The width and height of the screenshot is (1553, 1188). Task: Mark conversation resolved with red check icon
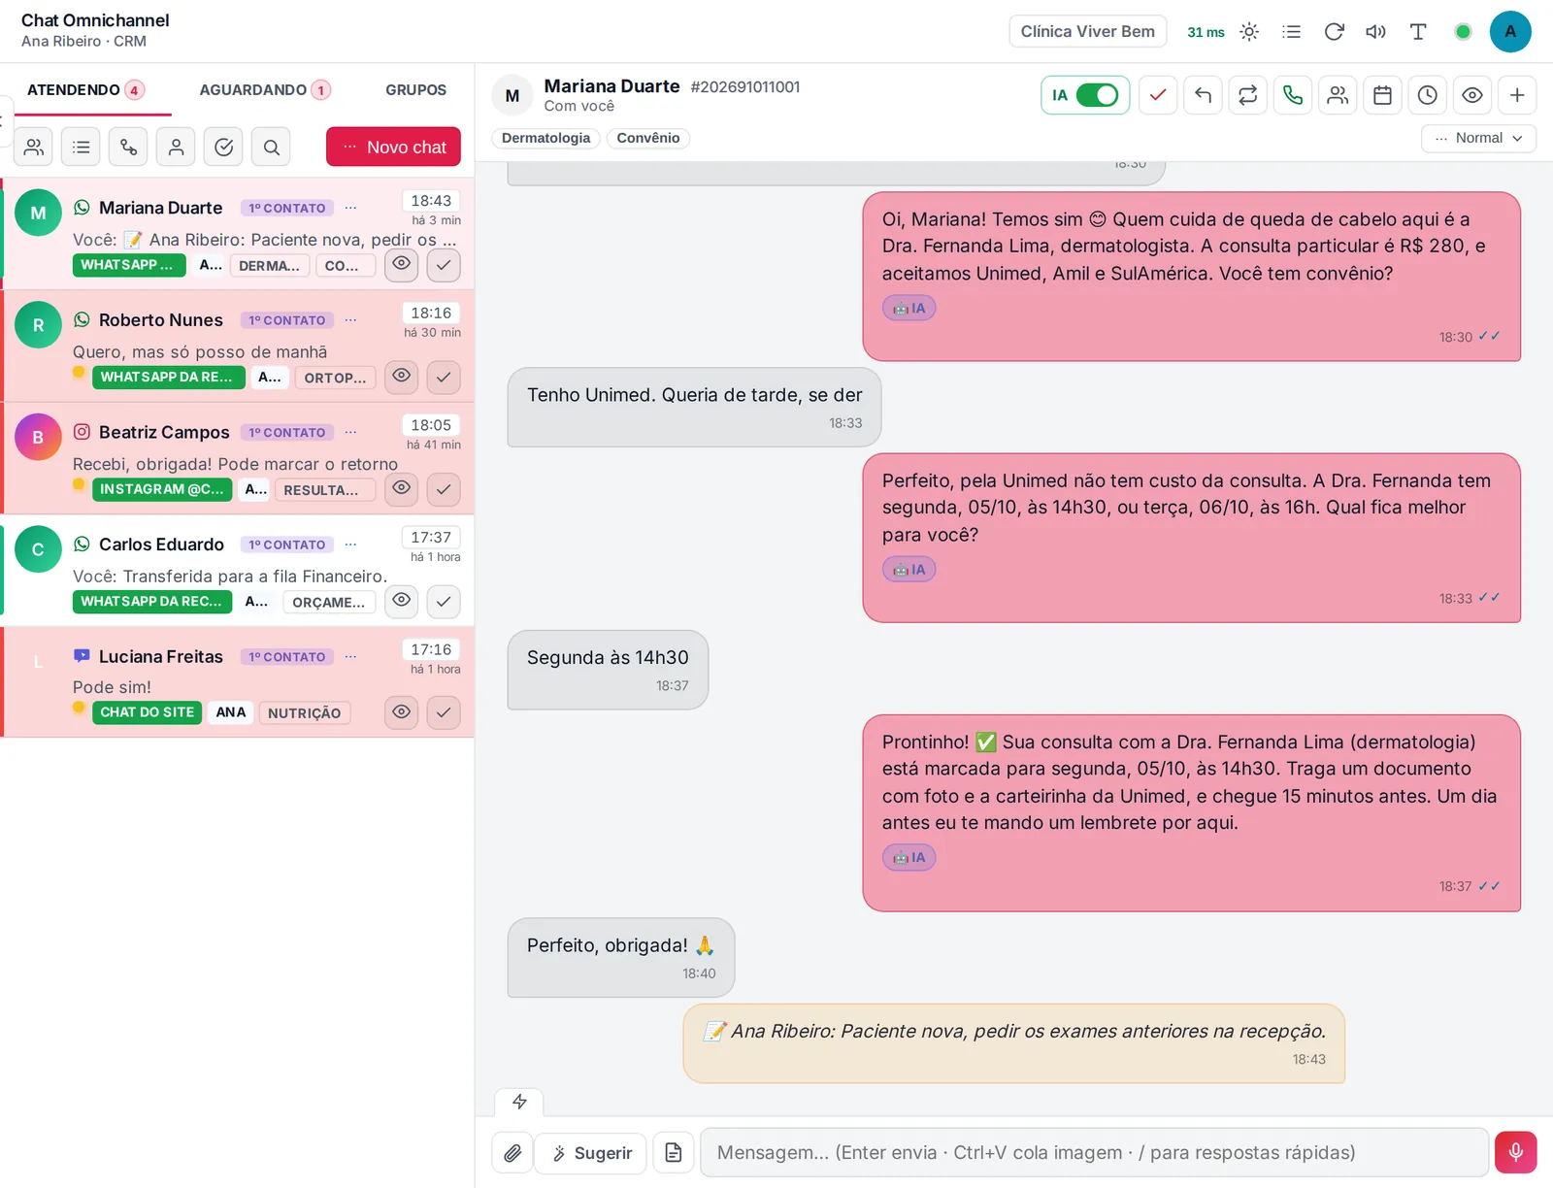coord(1158,95)
